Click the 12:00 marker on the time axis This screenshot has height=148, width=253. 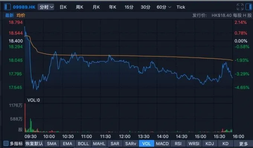(125, 137)
